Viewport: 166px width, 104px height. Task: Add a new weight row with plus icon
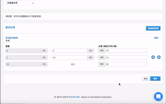[159, 57]
